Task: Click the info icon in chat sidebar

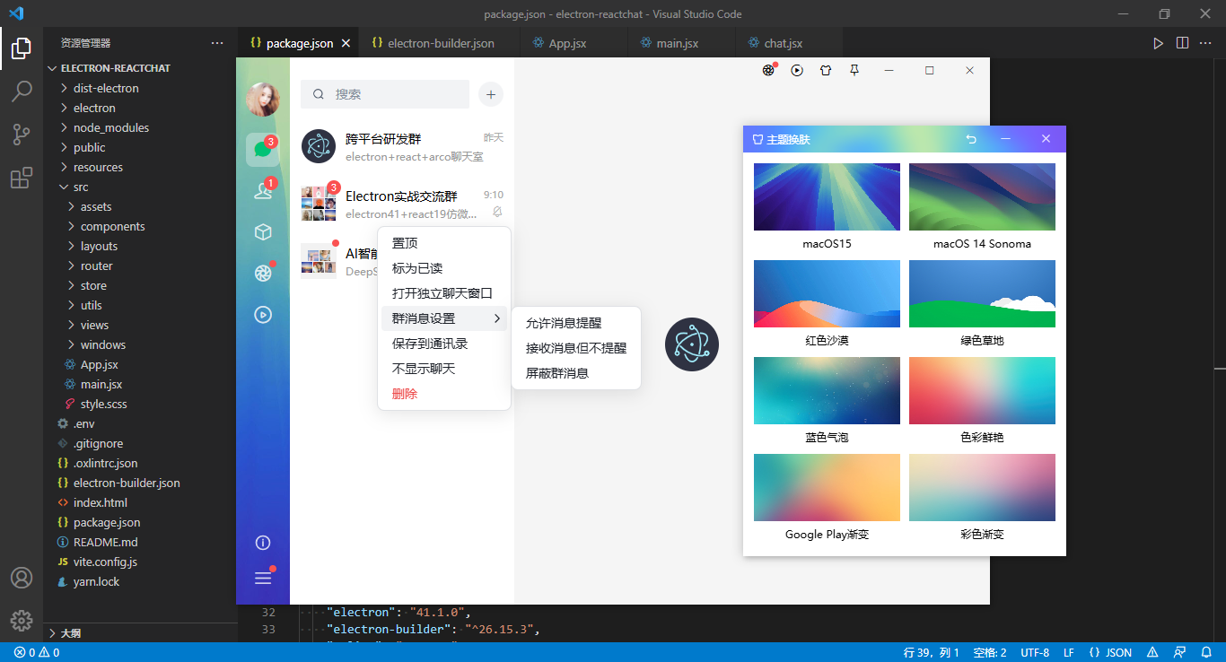Action: click(x=262, y=543)
